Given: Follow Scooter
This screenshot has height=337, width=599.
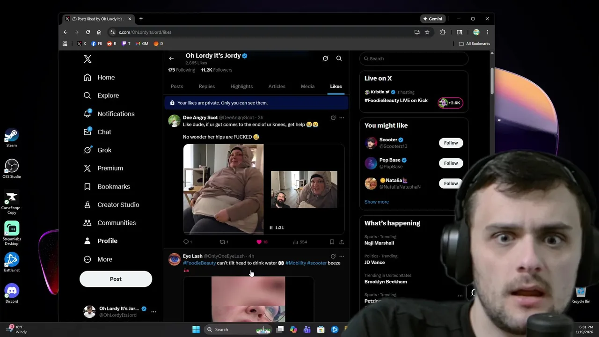Looking at the screenshot, I should pos(451,143).
